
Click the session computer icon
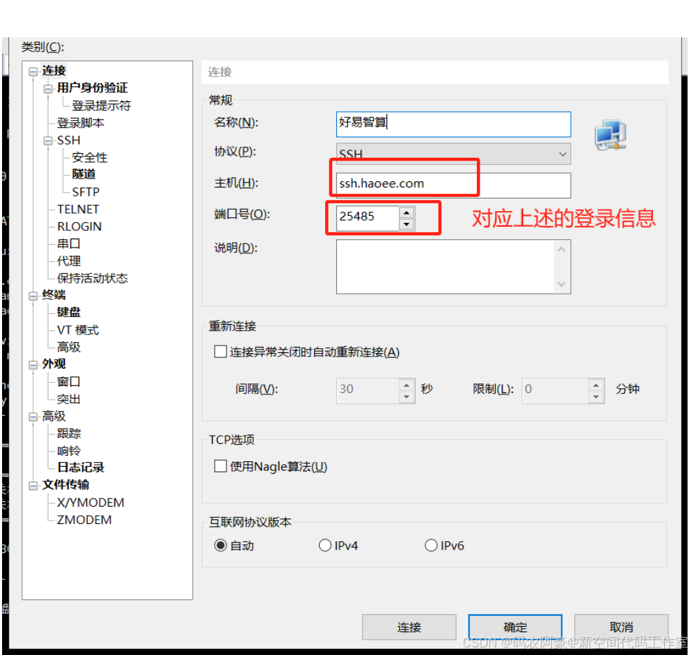[610, 134]
